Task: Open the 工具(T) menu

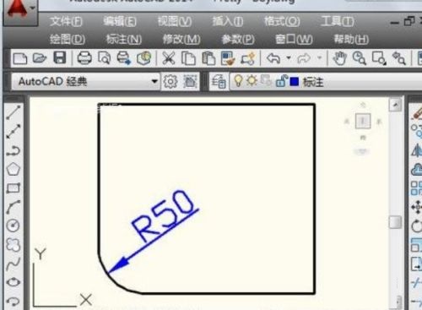Action: 337,21
